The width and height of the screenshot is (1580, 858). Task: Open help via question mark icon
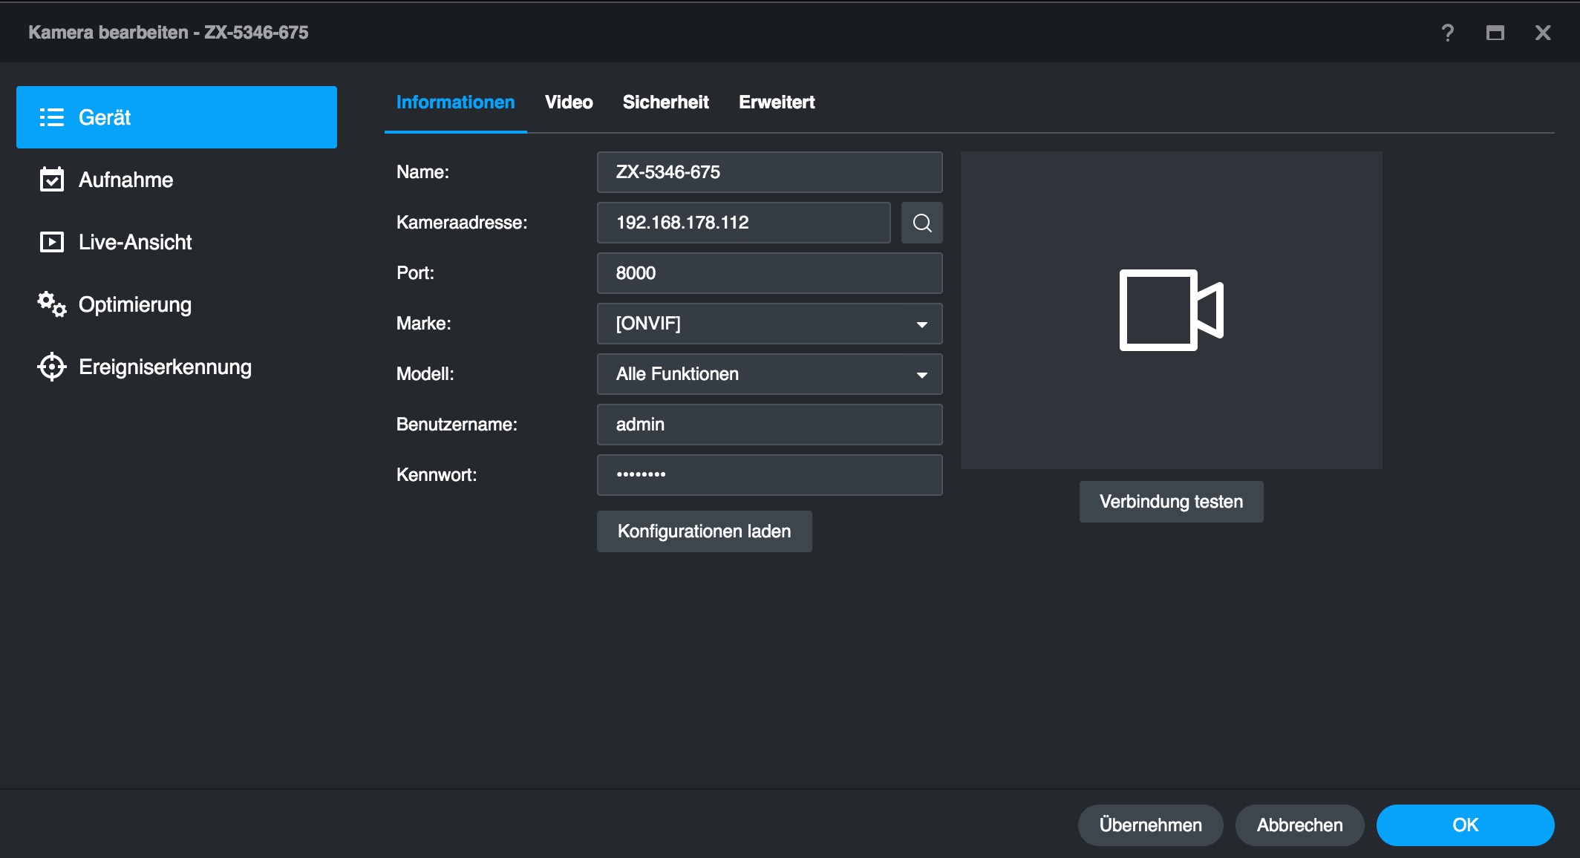1447,33
